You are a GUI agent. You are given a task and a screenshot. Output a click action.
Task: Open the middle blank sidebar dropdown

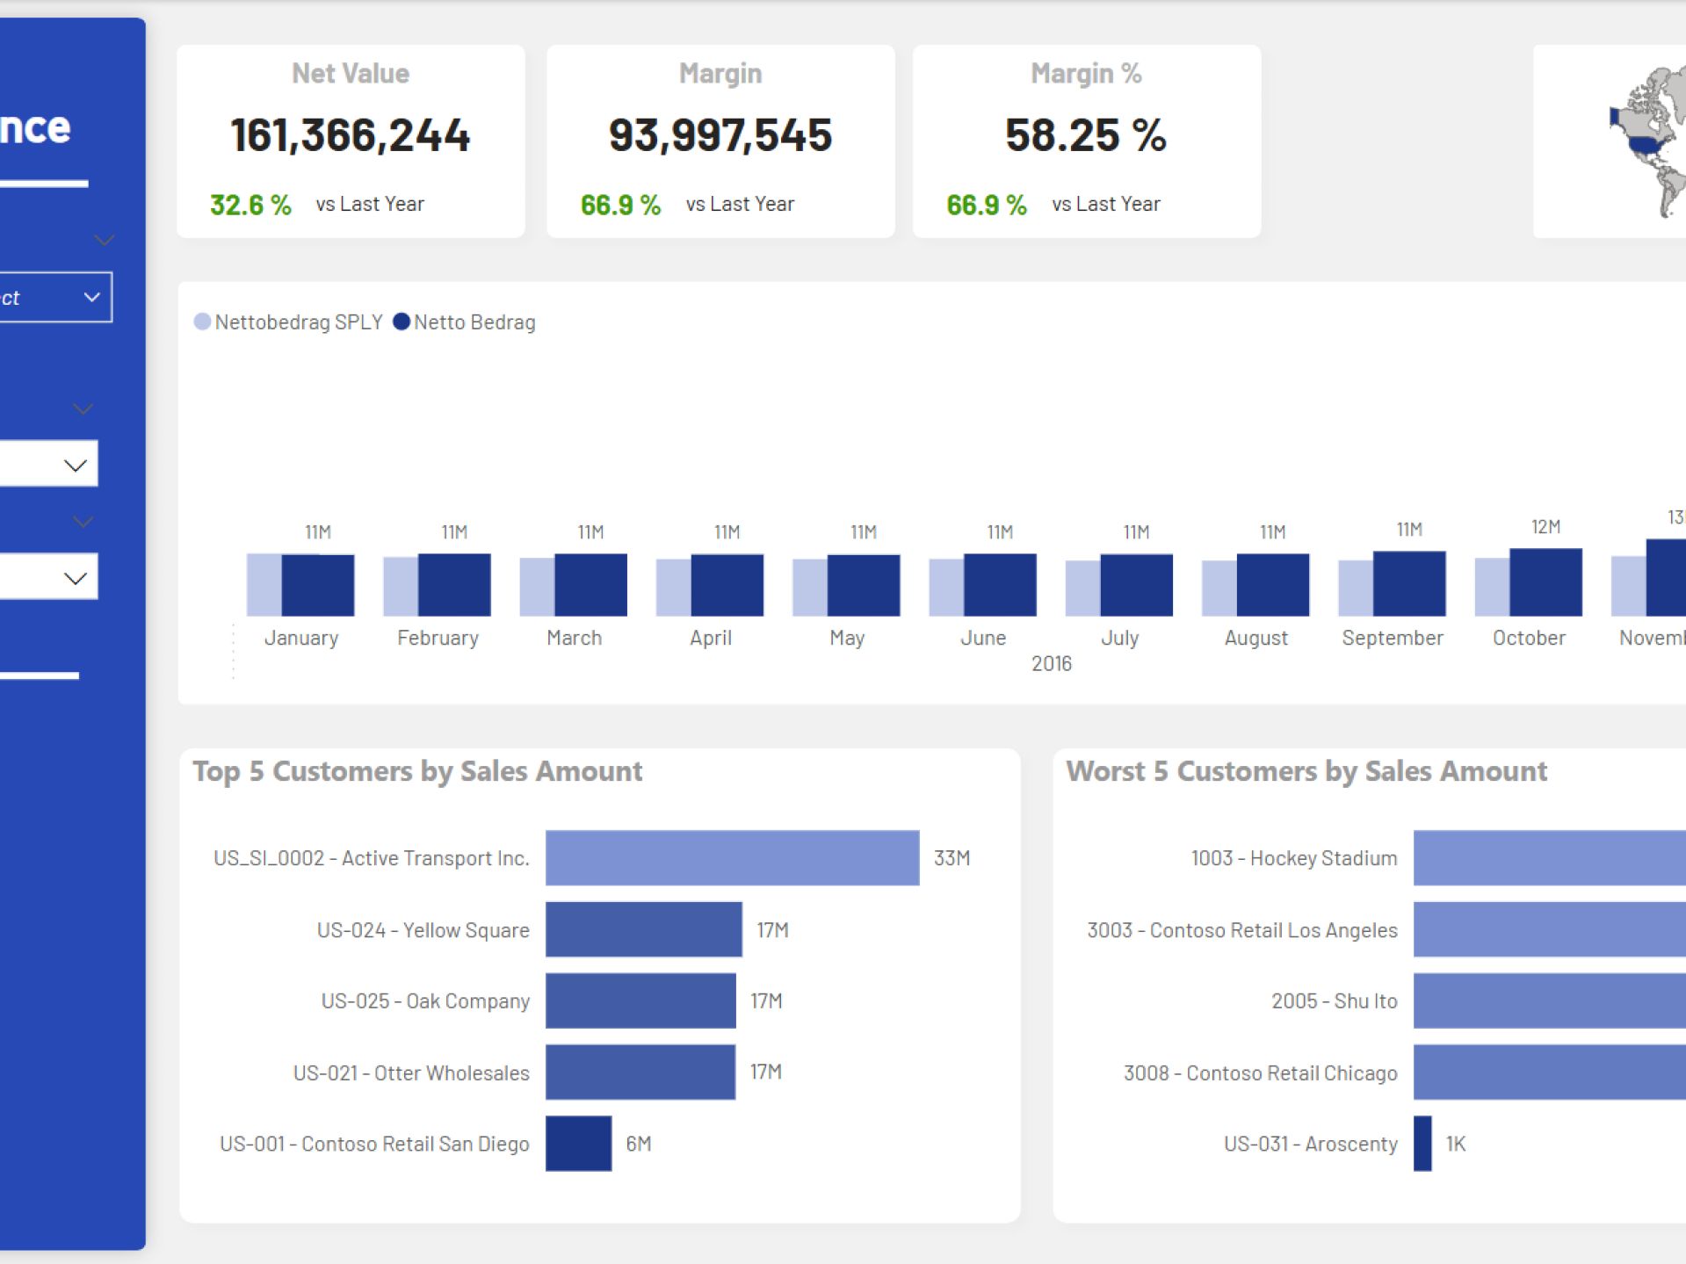pos(48,464)
